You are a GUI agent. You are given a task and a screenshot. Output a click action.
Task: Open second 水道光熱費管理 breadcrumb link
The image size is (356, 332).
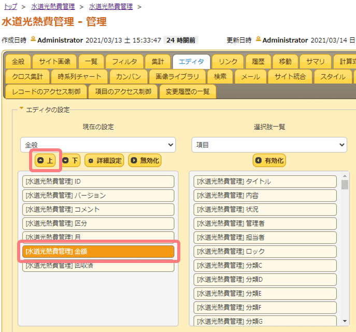tap(111, 7)
